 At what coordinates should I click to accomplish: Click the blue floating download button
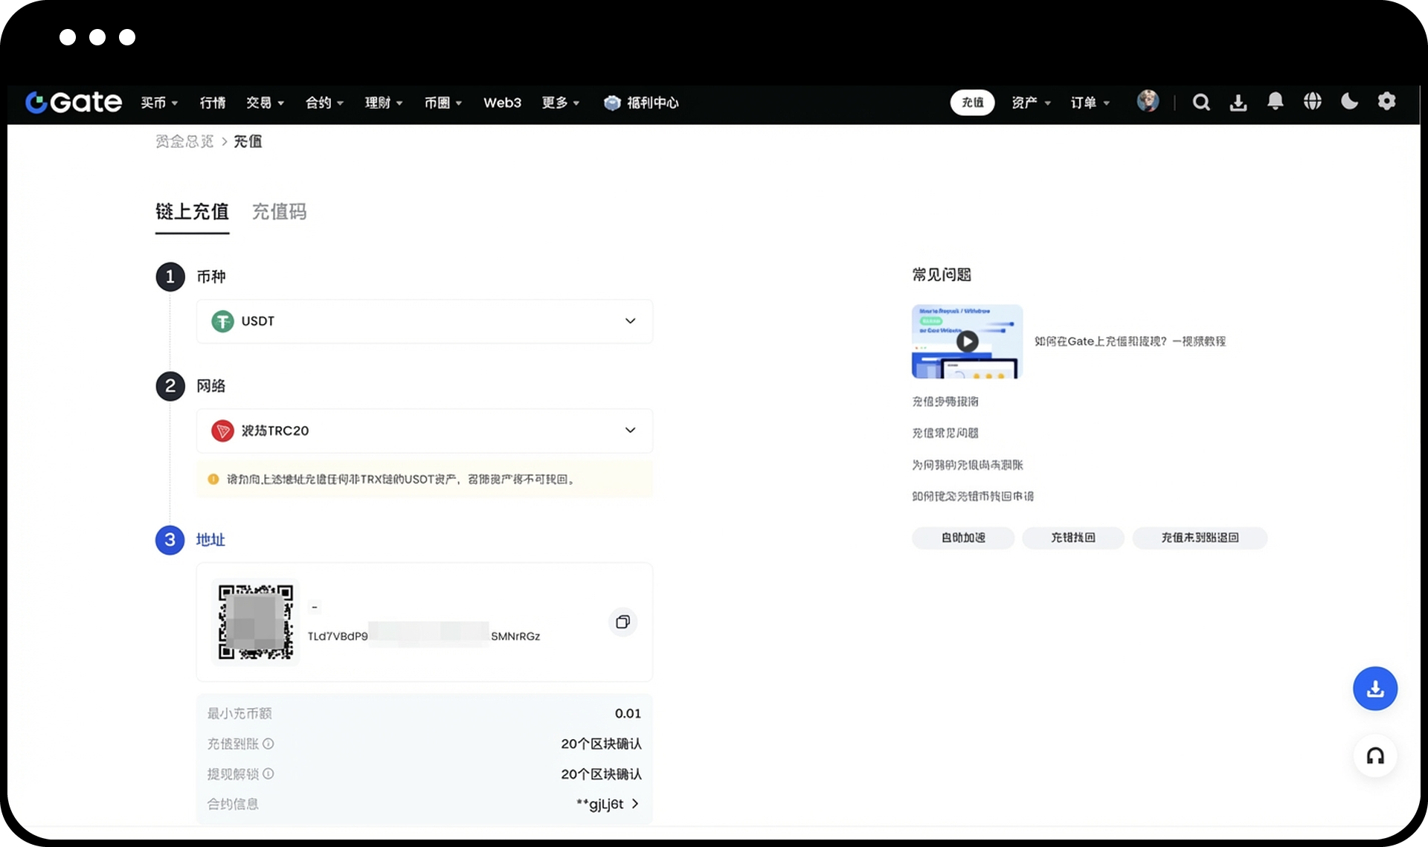tap(1374, 689)
